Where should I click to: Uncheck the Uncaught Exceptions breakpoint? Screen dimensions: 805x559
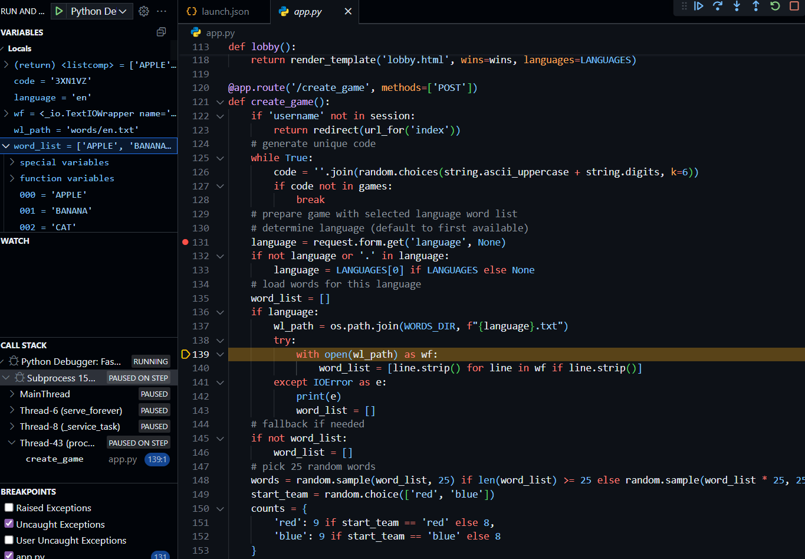pyautogui.click(x=9, y=524)
